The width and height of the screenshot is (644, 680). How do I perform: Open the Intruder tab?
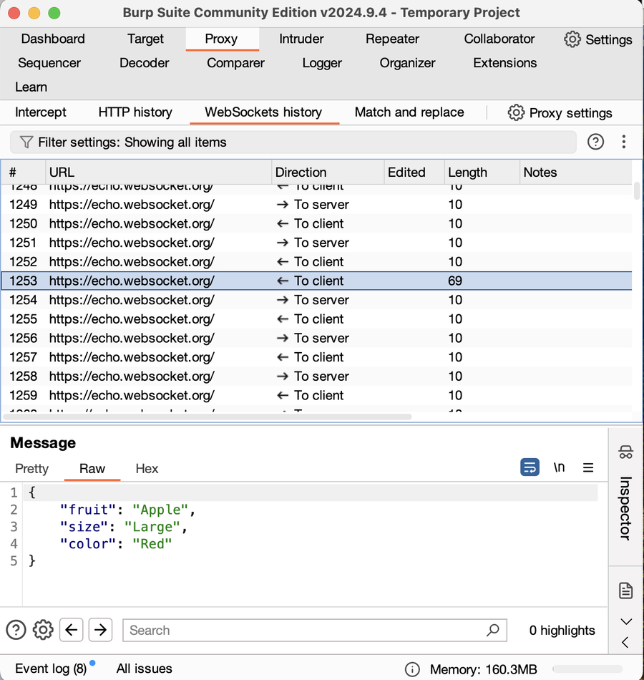point(301,39)
